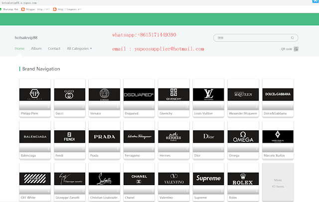Open the longmimi bookmark
Image resolution: width=319 pixels, height=202 pixels.
[x=67, y=9]
